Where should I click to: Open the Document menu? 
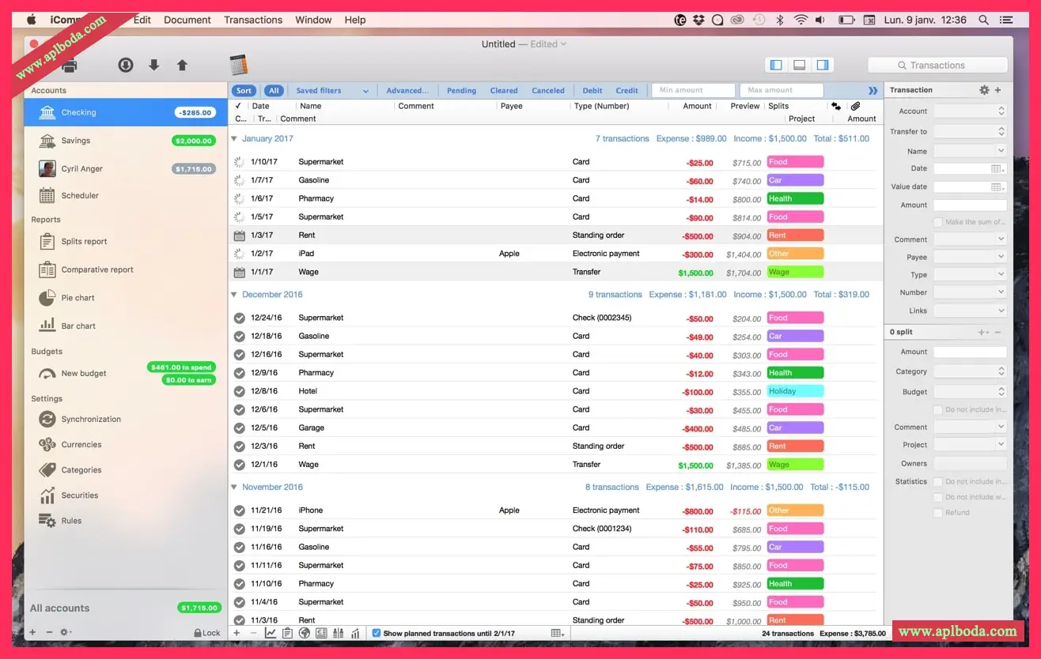coord(187,20)
